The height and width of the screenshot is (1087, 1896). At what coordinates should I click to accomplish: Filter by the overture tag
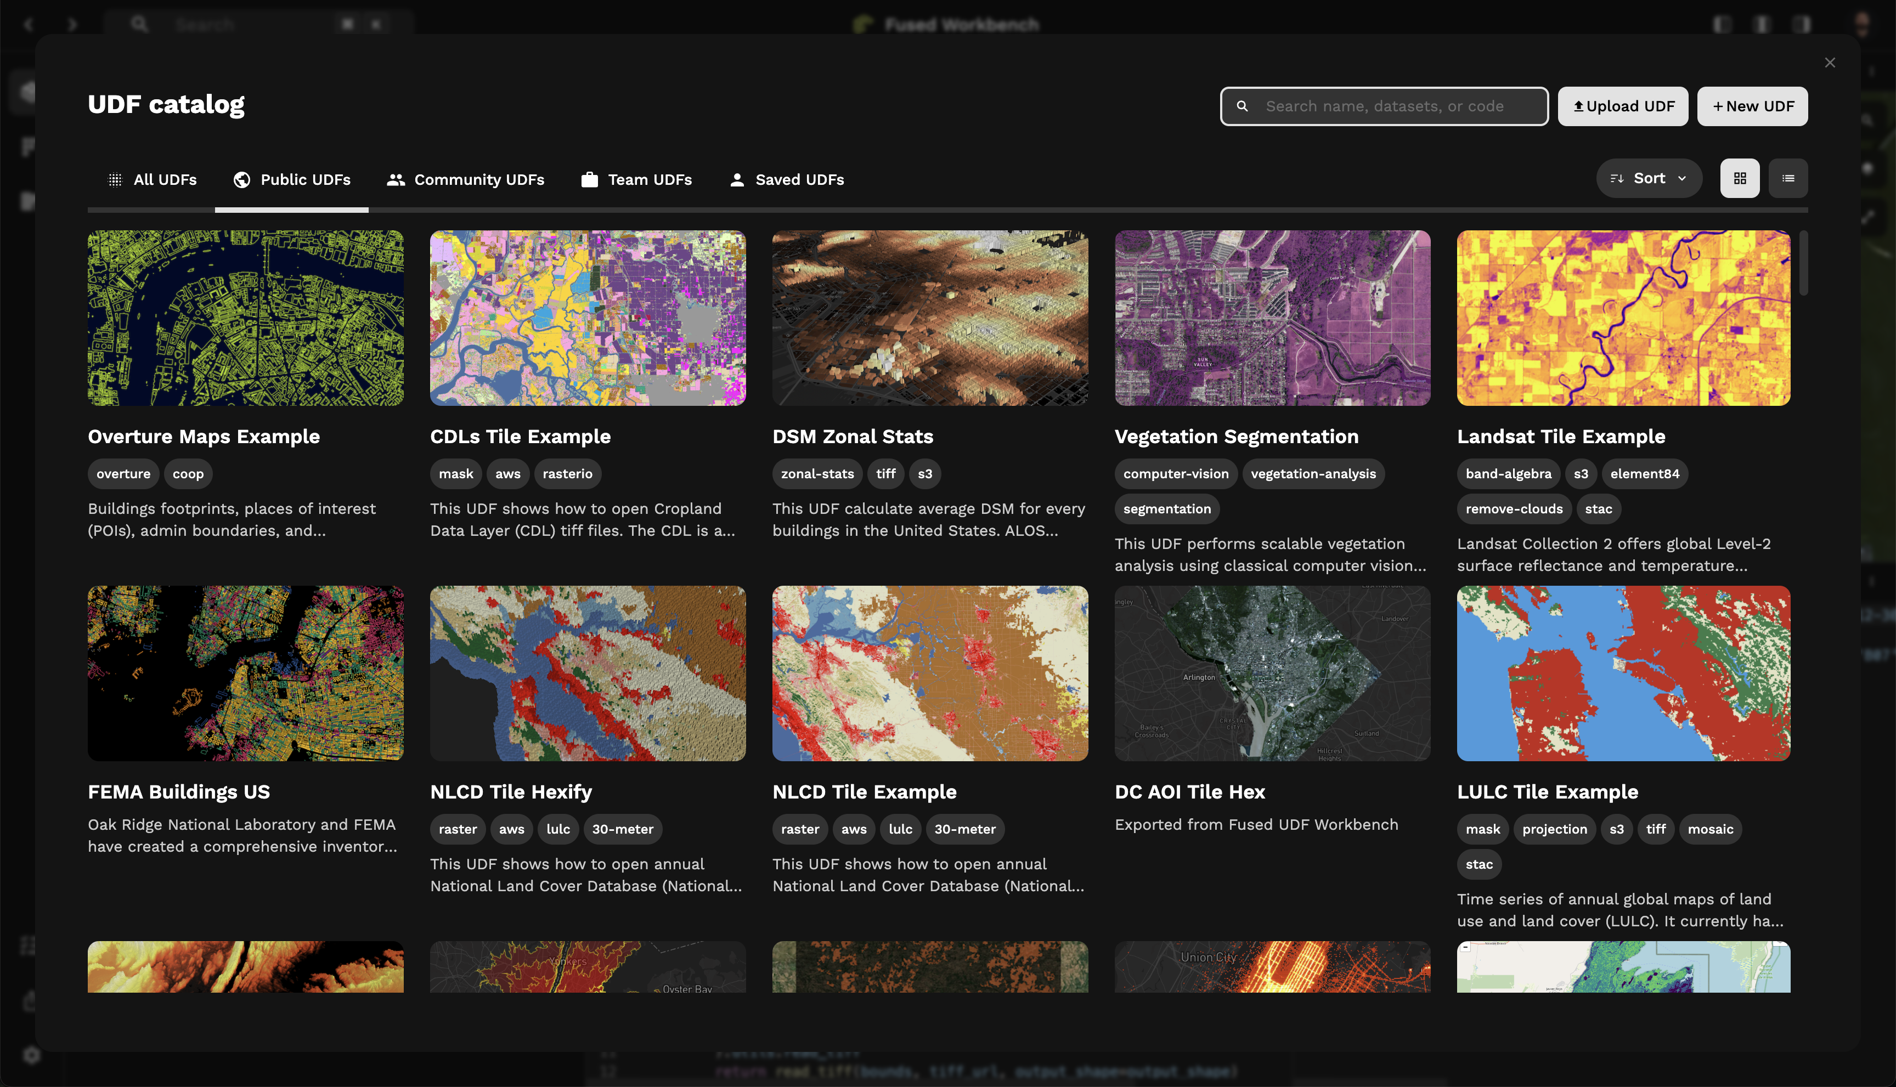123,473
